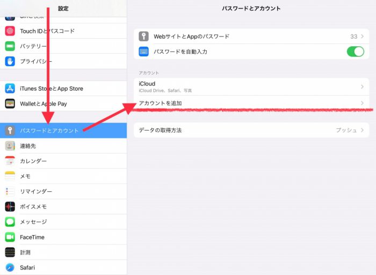Open WebサイトとAppのパスワード
Viewport: 376px width, 275px height.
pyautogui.click(x=251, y=37)
